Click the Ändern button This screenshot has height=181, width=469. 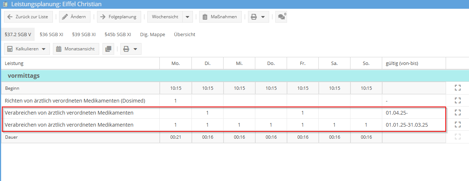pyautogui.click(x=74, y=17)
